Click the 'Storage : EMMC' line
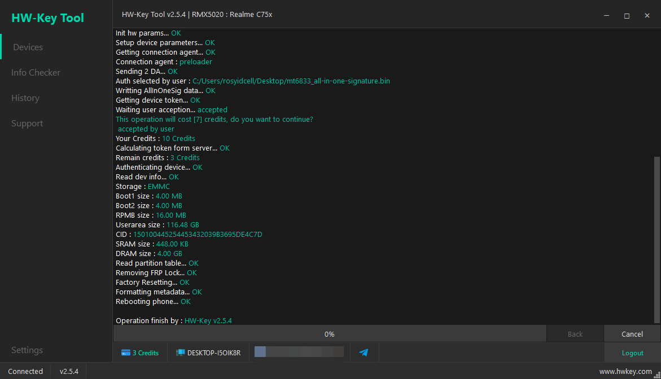This screenshot has height=379, width=661. 143,187
